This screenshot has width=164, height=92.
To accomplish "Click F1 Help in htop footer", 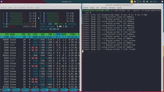I will coord(5,90).
